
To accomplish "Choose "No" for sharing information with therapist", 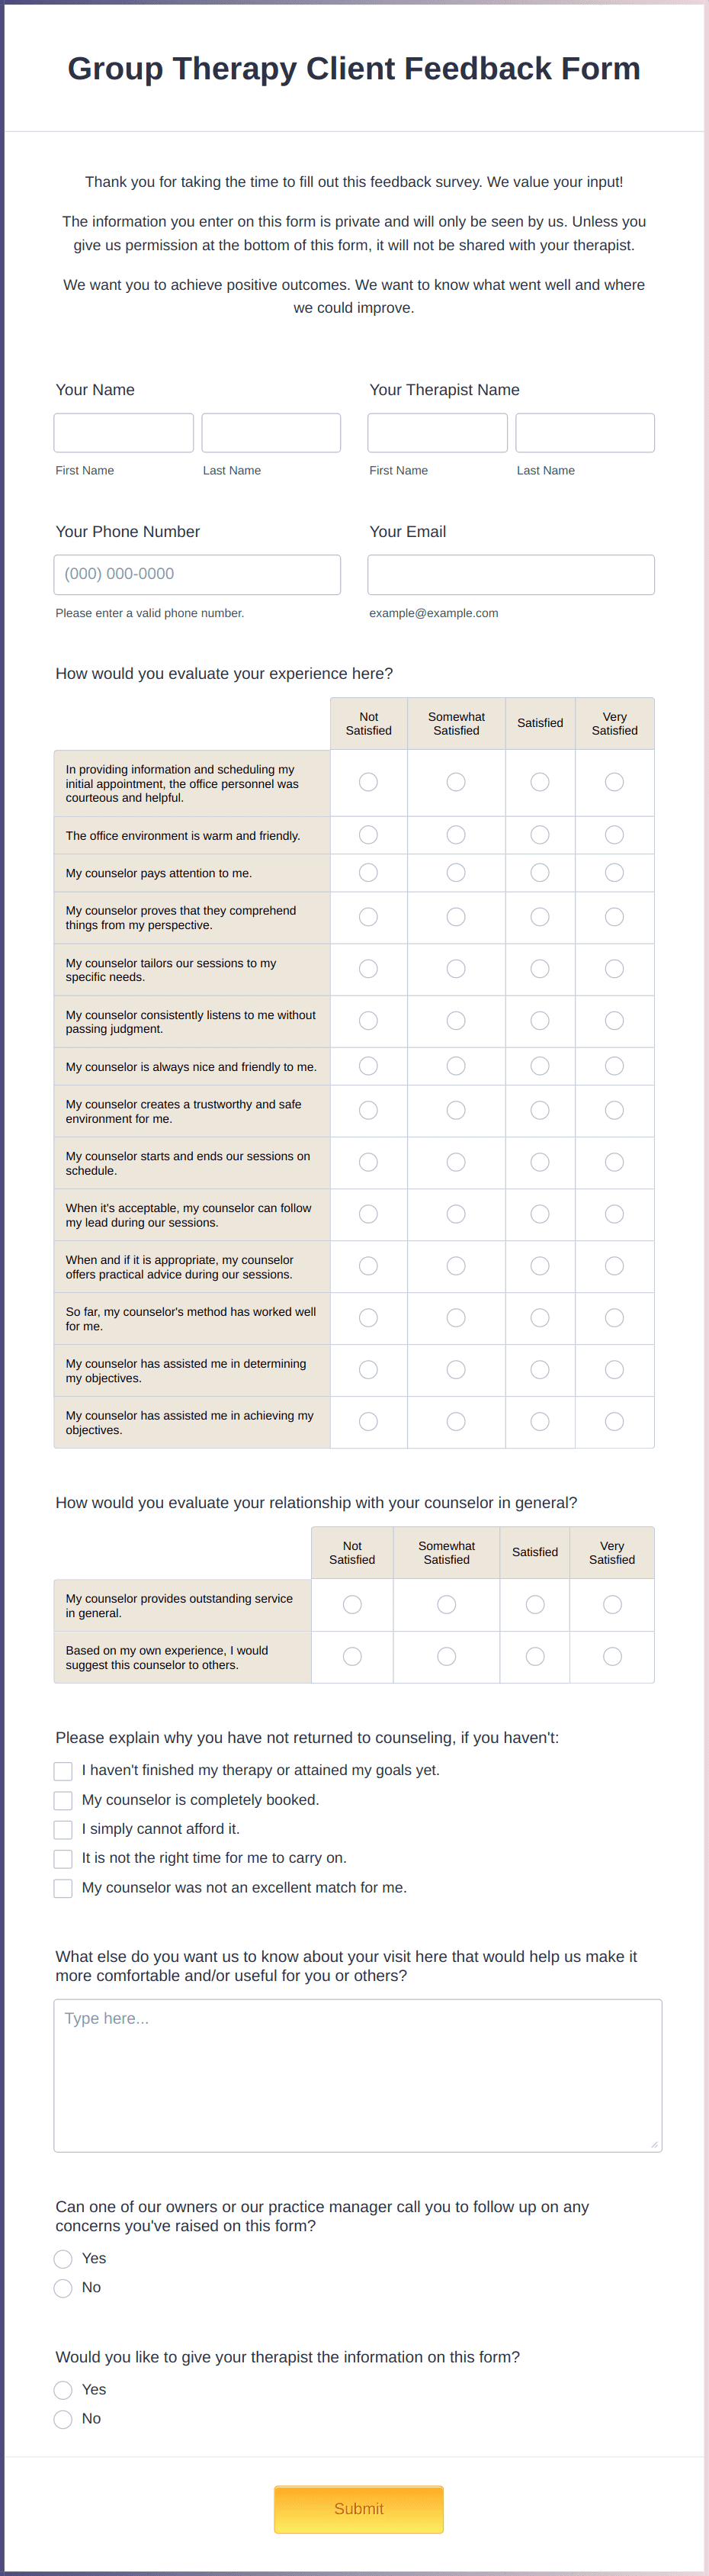I will coord(63,2418).
